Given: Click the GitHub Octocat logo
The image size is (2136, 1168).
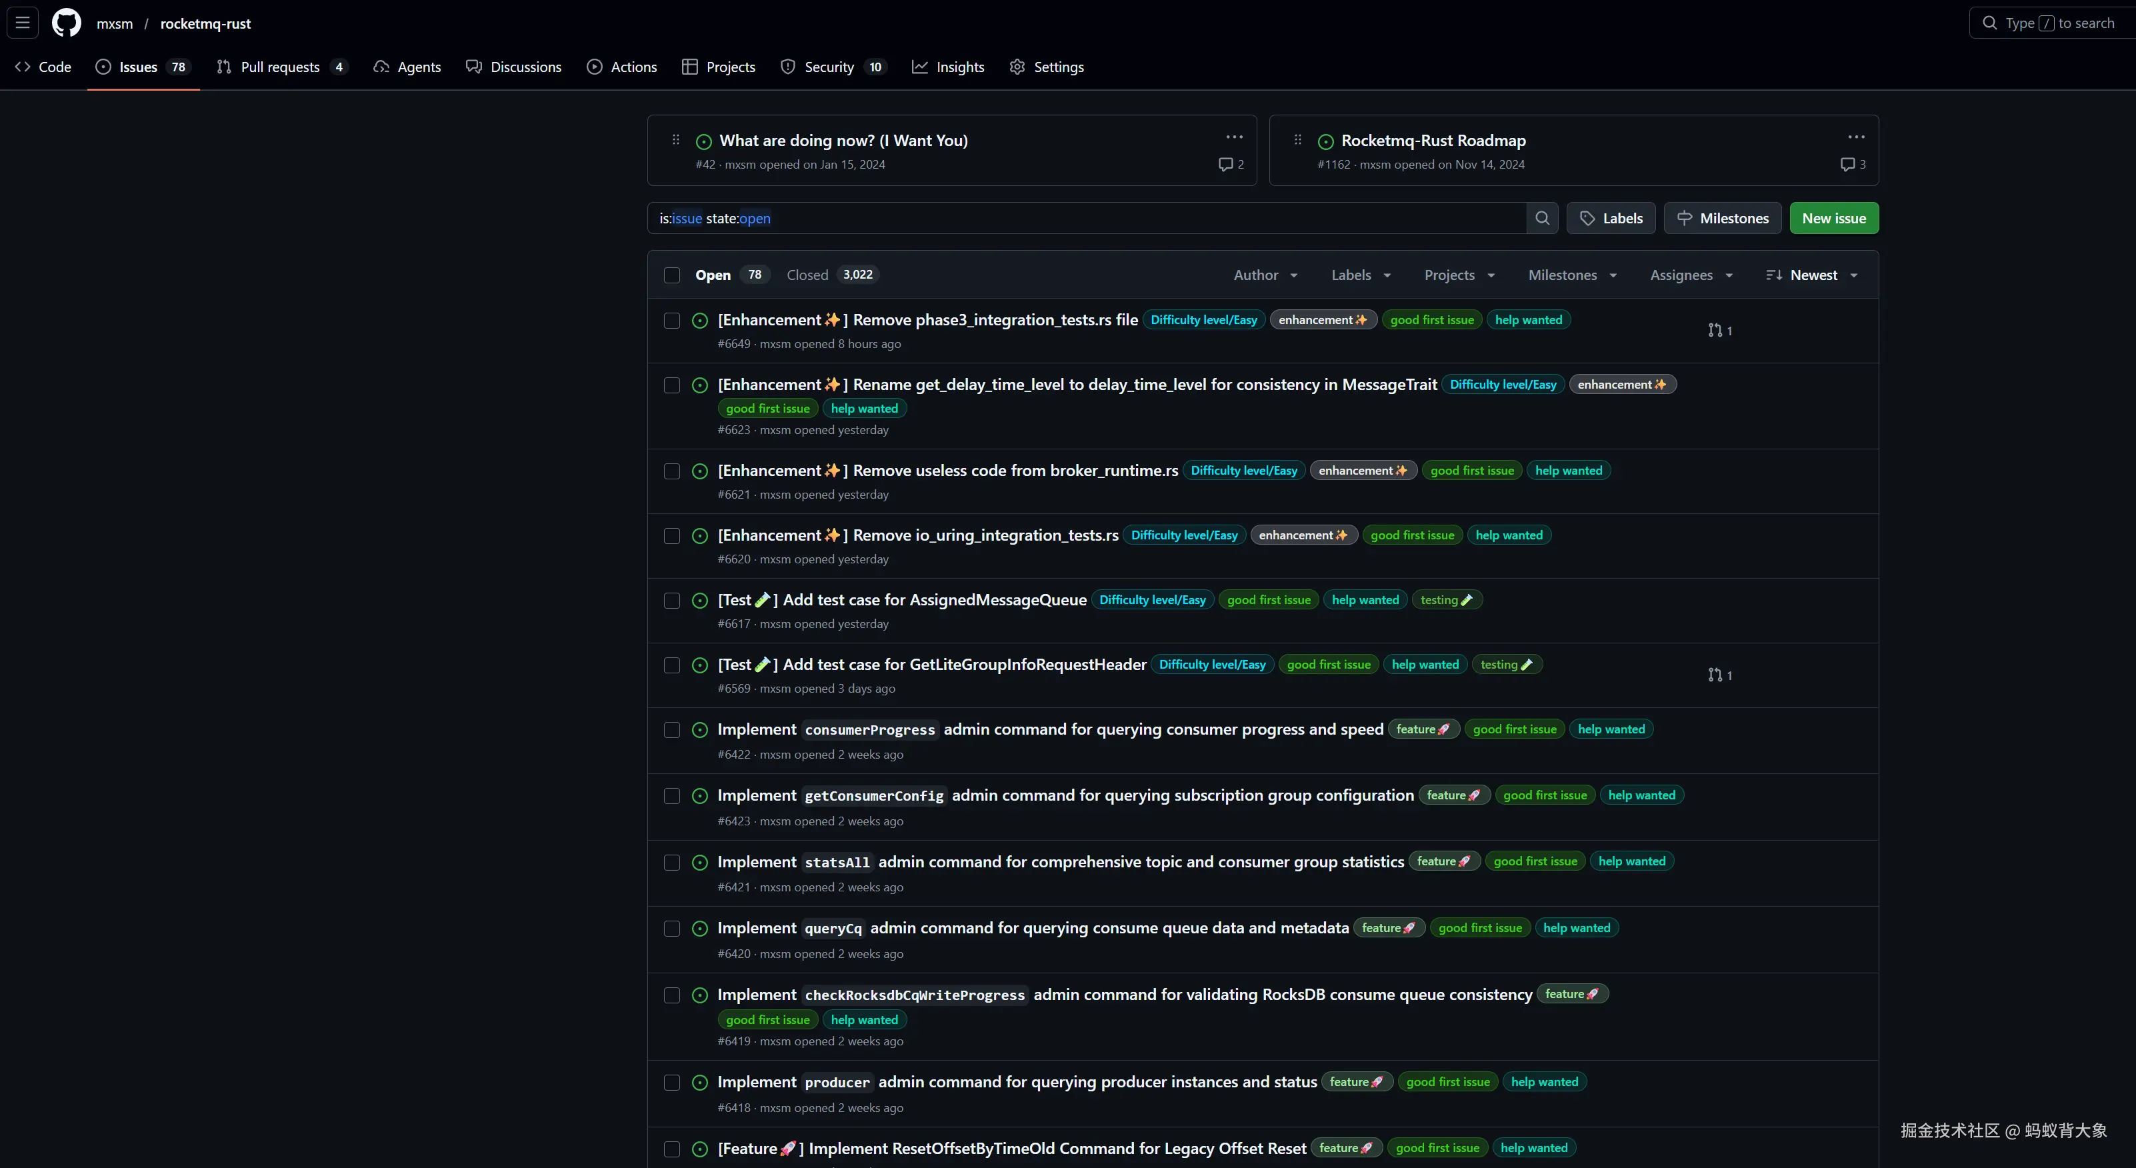Looking at the screenshot, I should [67, 23].
